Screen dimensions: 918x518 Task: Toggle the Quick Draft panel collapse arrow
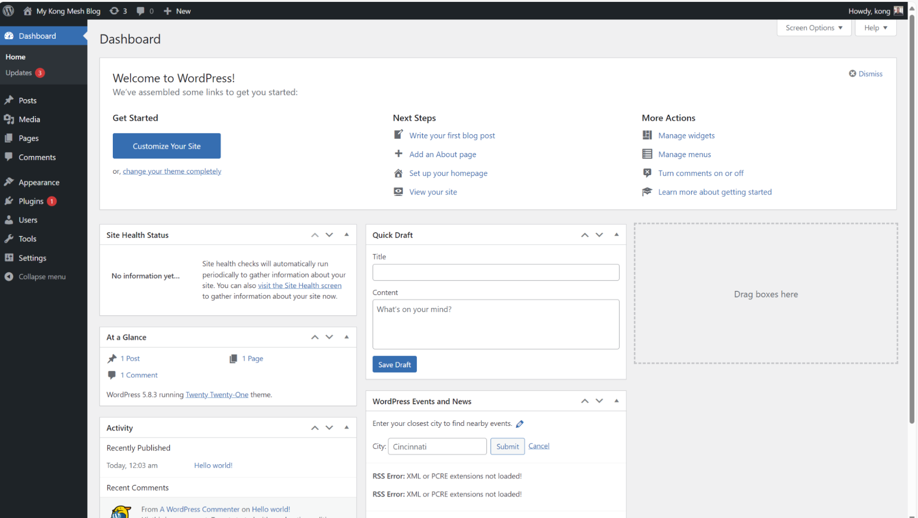click(616, 235)
